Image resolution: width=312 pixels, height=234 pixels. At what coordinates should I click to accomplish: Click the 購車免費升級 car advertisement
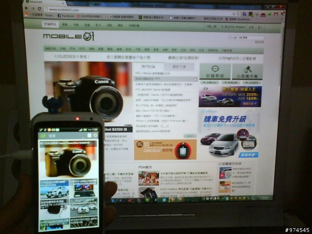(x=229, y=134)
